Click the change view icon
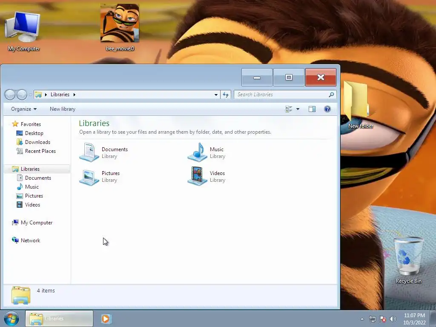Image resolution: width=436 pixels, height=327 pixels. [289, 109]
